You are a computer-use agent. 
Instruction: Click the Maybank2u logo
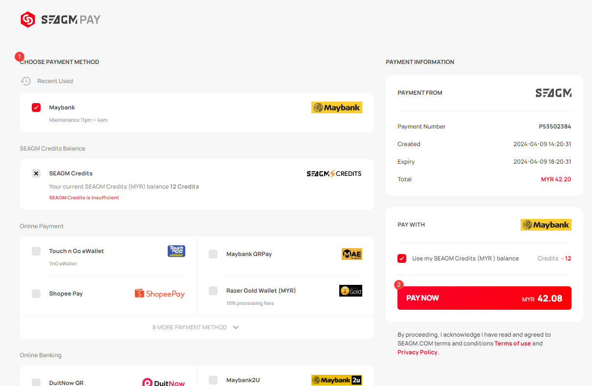[337, 380]
